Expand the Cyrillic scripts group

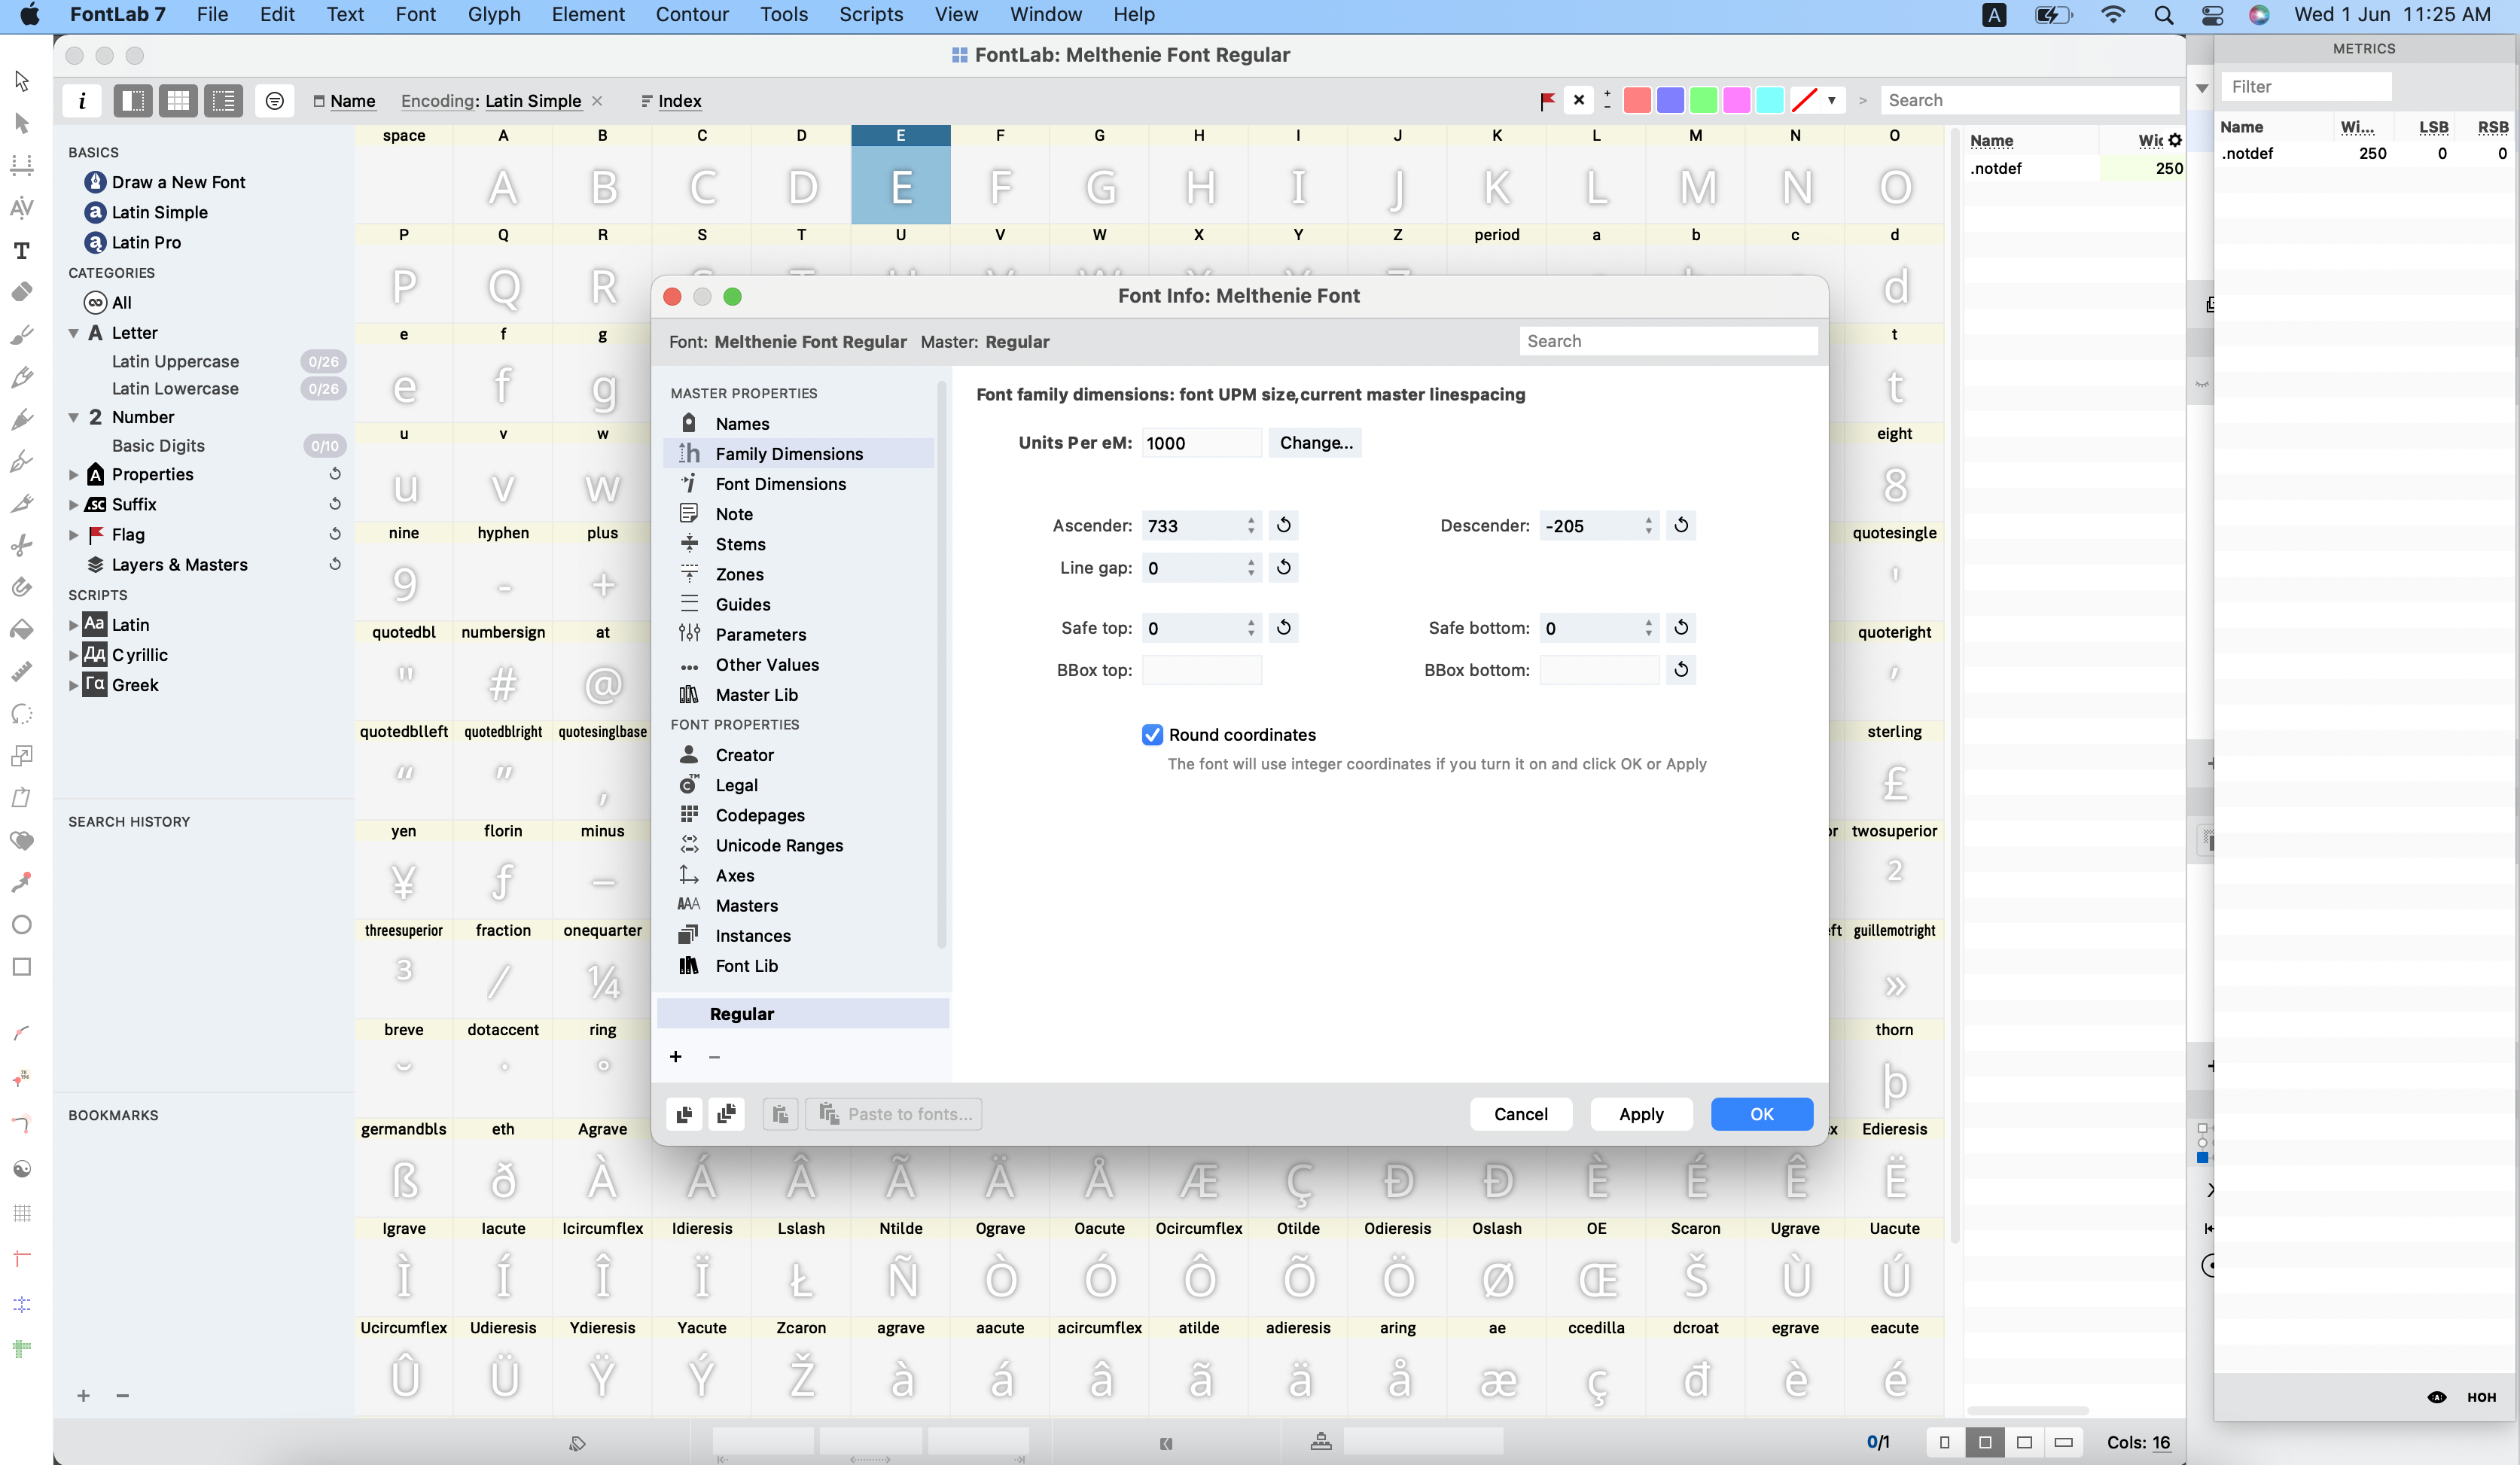pos(74,655)
